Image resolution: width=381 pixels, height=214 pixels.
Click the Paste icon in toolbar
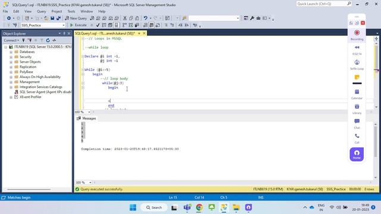137,18
